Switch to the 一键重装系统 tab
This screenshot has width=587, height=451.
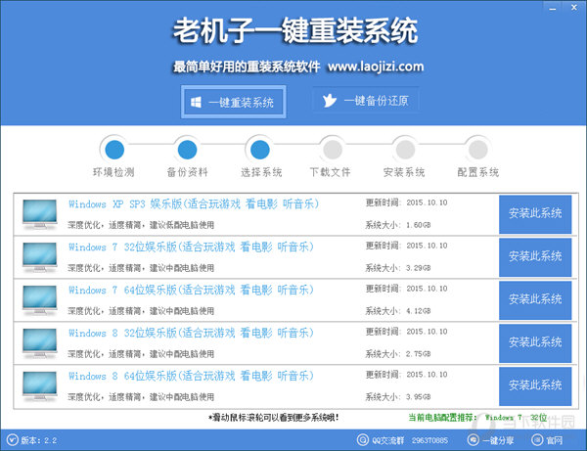235,102
